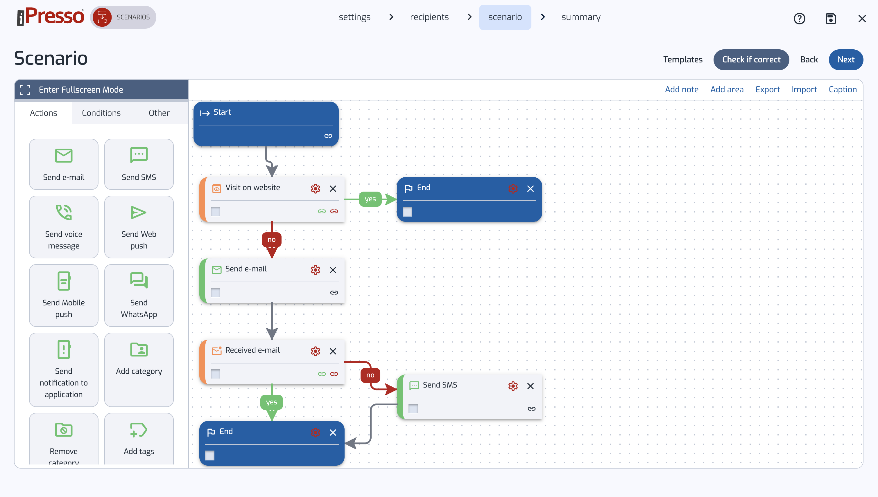Click chevron arrow after settings step

pos(391,17)
